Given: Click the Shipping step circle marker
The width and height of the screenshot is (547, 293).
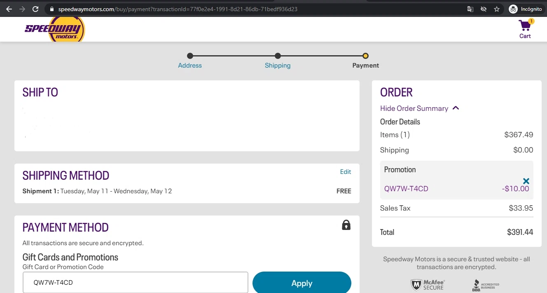Looking at the screenshot, I should pos(278,56).
